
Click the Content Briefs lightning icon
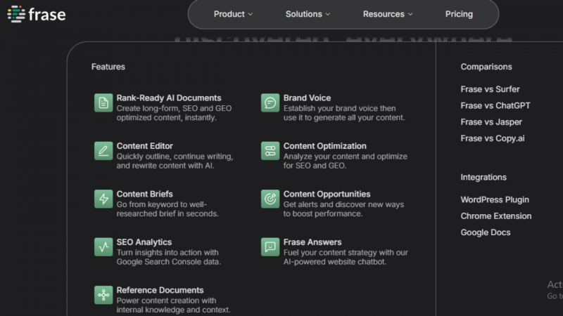[103, 199]
